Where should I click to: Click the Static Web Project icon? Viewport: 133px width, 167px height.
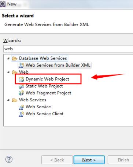21,86
